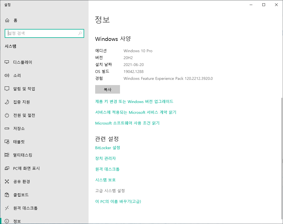Click the Notifications (알림 및 작업) icon
Viewport: 283px width, 224px height.
click(7, 89)
